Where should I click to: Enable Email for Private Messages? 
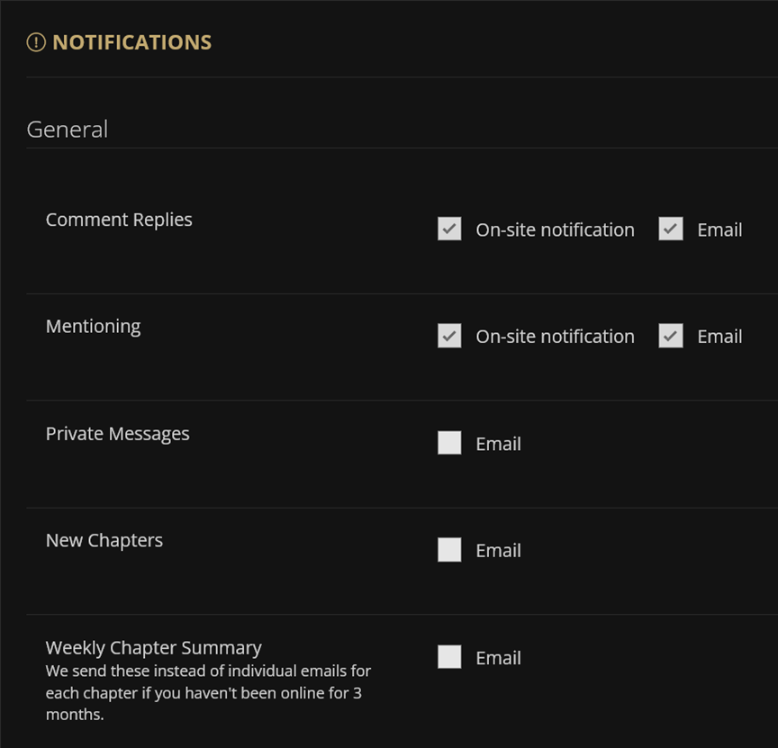[x=449, y=443]
